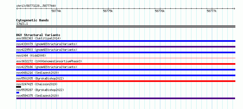The image size is (243, 109).
Task: Select the small blue bar under nsv5535287
Action: 18,93
